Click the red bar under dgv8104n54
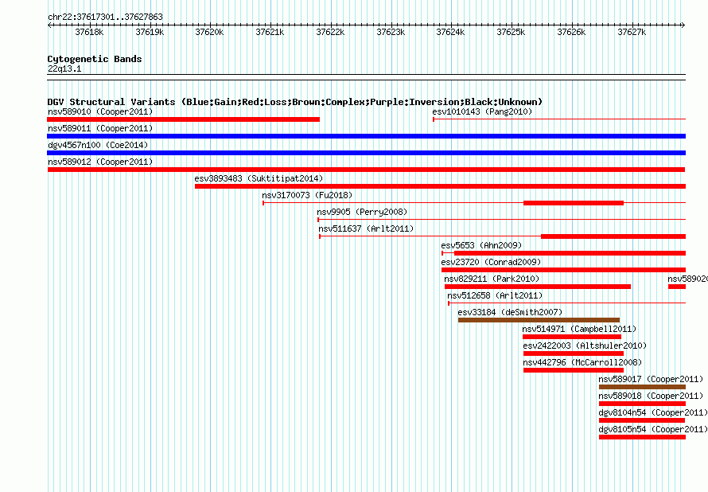 coord(642,420)
